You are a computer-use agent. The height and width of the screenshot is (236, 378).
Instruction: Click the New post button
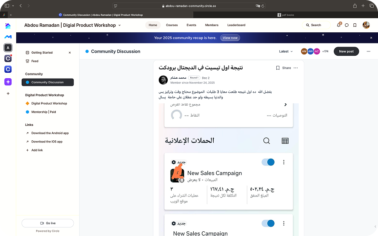pos(346,51)
